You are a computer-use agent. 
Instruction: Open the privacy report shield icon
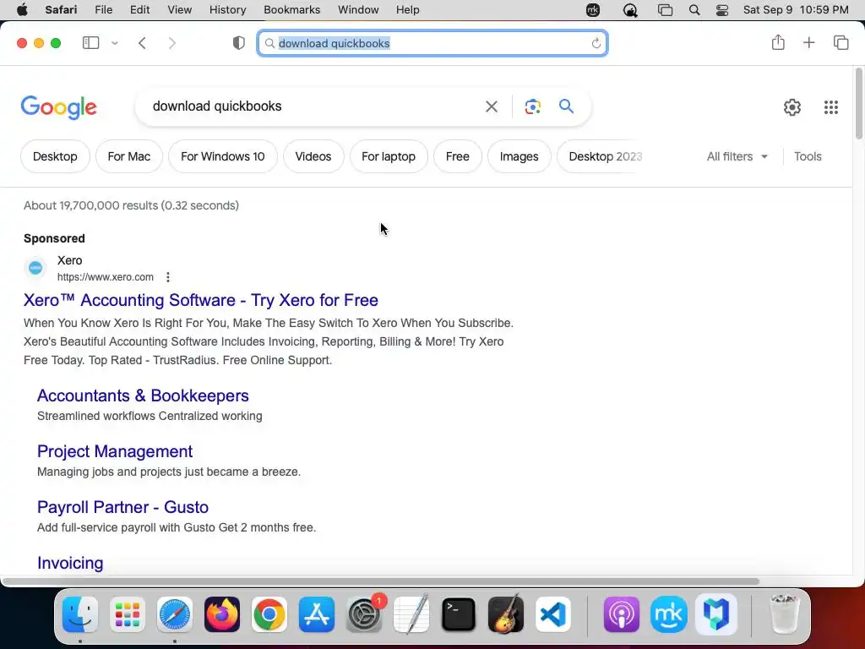(x=239, y=43)
